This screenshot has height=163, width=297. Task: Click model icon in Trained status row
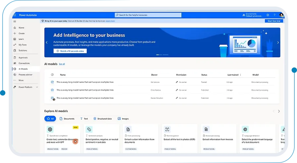pyautogui.click(x=52, y=82)
